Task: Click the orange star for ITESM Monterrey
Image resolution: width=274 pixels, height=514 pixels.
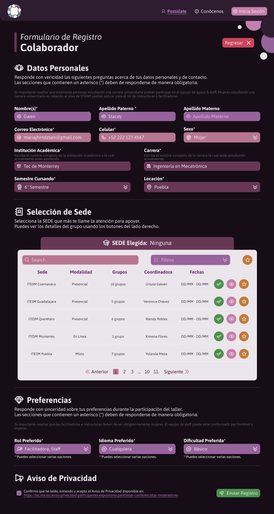Action: pos(244,336)
